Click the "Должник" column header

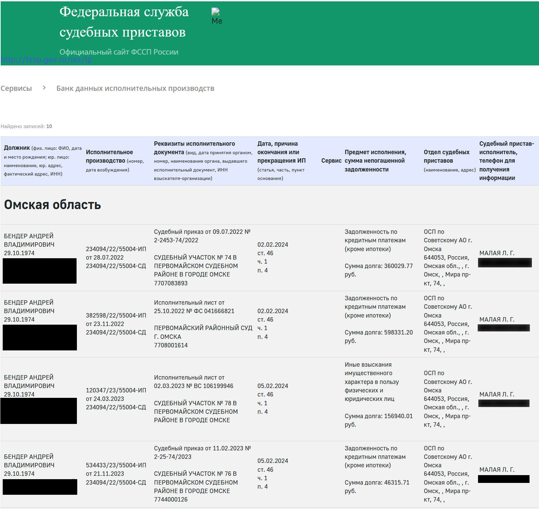(43, 161)
